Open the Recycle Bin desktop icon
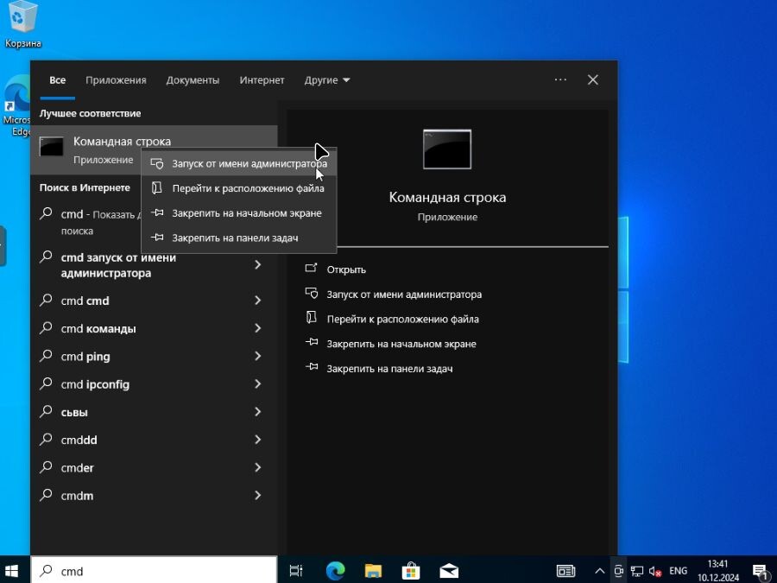This screenshot has width=777, height=583. (22, 25)
